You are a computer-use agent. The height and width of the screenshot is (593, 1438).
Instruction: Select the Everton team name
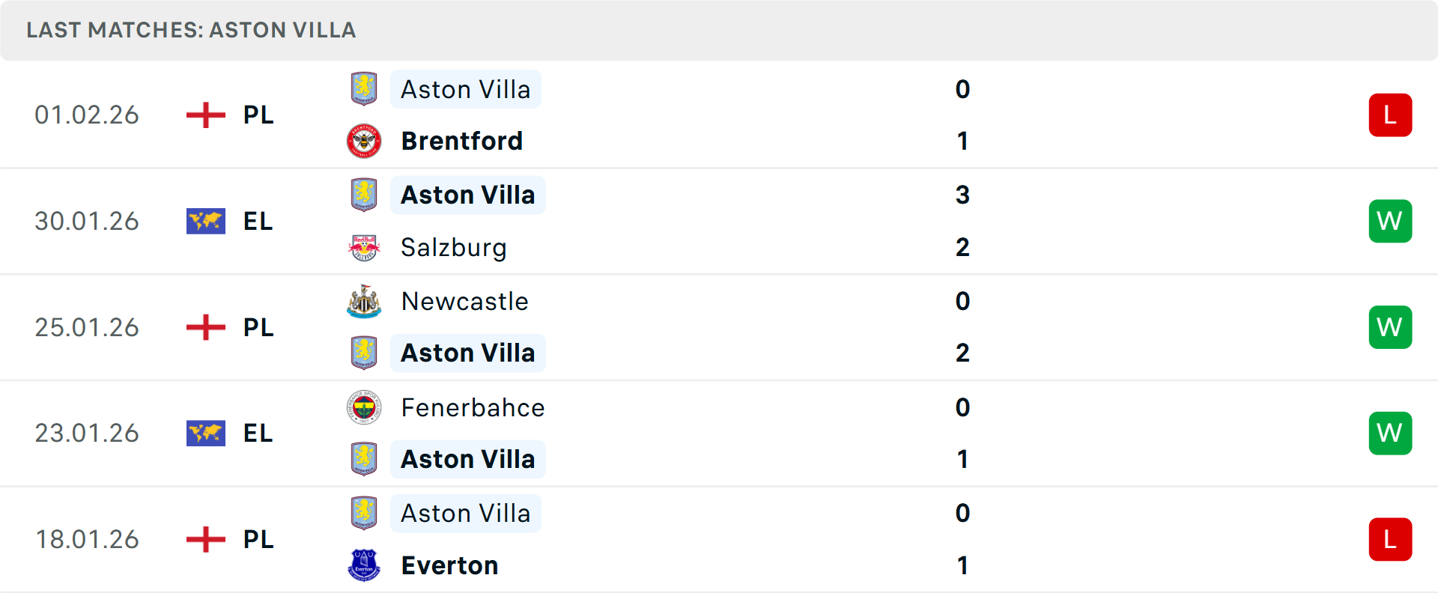[449, 565]
